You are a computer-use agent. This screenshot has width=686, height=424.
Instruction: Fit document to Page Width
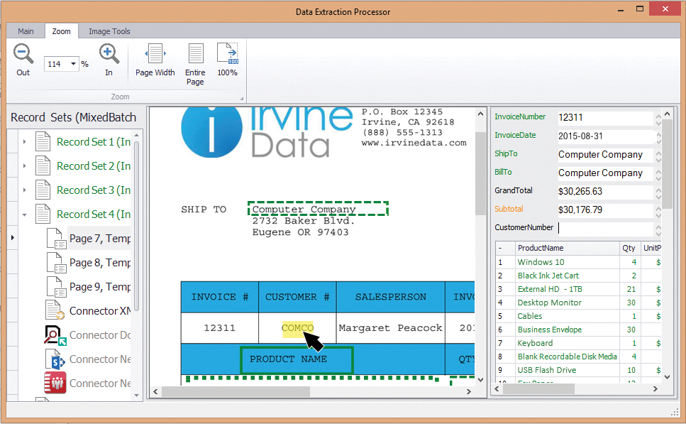155,54
